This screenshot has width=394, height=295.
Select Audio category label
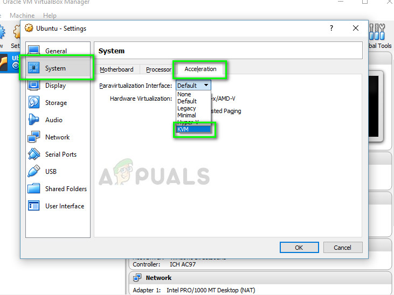point(54,120)
